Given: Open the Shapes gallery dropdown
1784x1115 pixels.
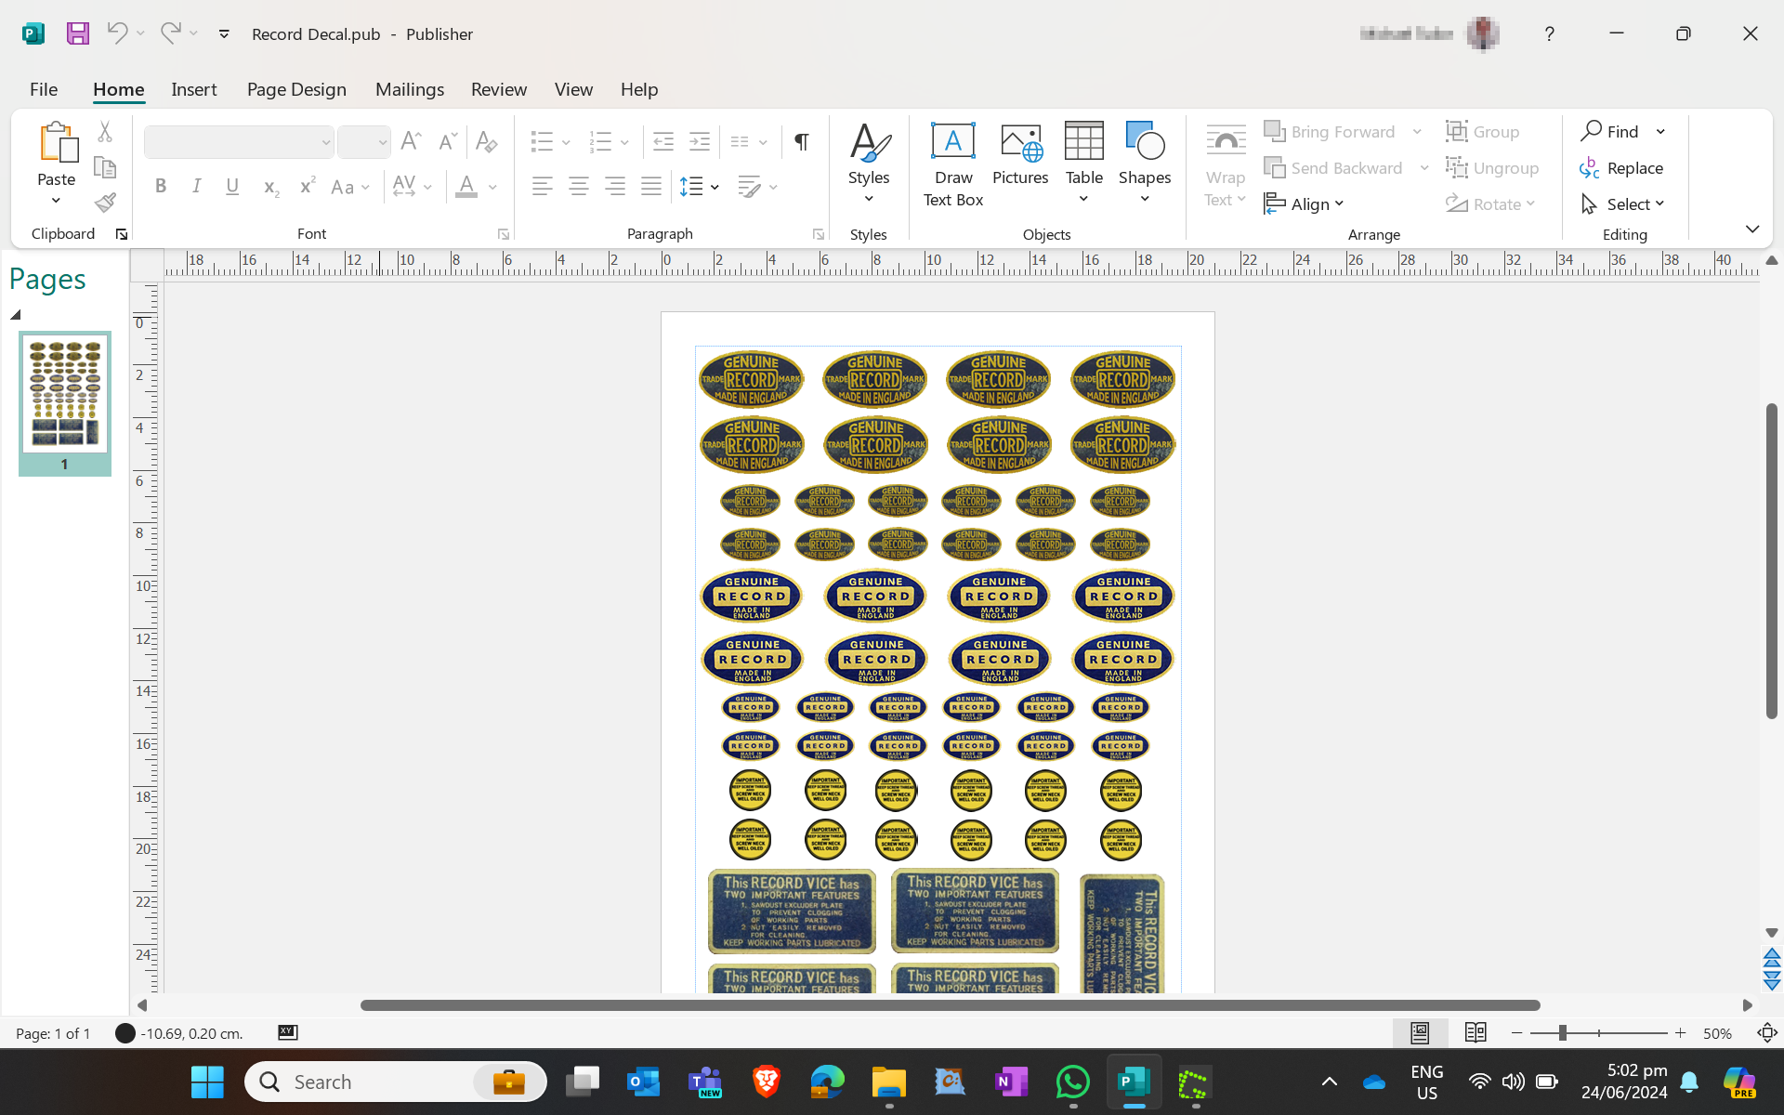Looking at the screenshot, I should (x=1145, y=199).
